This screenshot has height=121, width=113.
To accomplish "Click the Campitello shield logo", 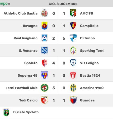I will tap(73, 26).
